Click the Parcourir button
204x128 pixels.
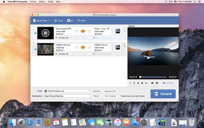[x=96, y=96]
